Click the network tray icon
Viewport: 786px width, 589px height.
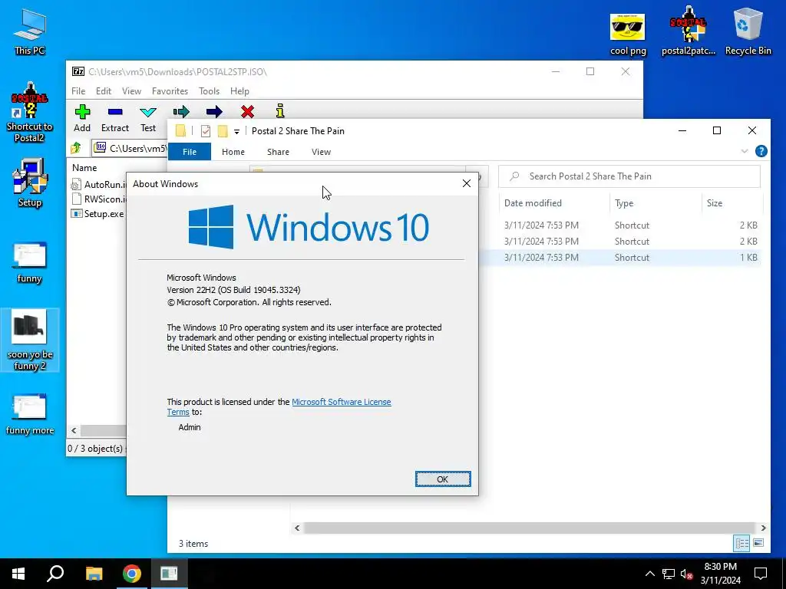tap(669, 574)
